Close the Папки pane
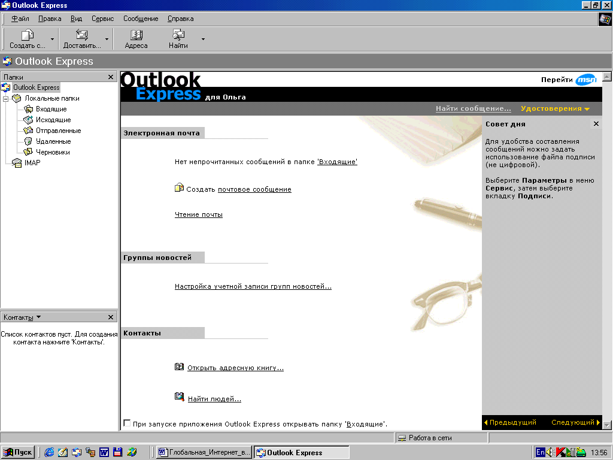 click(x=111, y=77)
